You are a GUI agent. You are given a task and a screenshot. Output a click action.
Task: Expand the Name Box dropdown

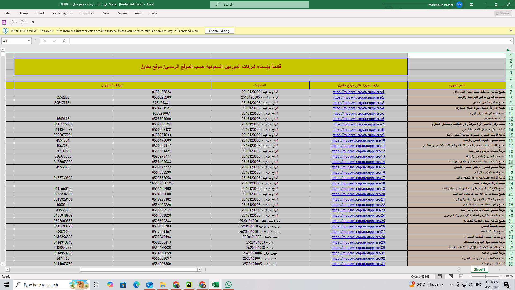29,41
